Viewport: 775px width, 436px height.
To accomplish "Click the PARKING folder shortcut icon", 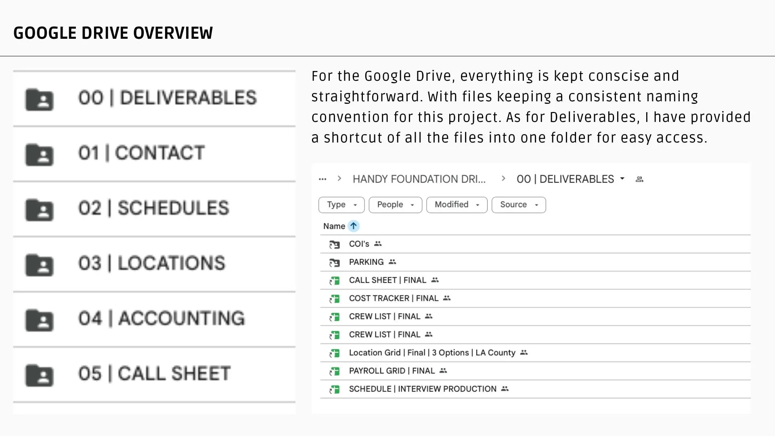I will 334,262.
